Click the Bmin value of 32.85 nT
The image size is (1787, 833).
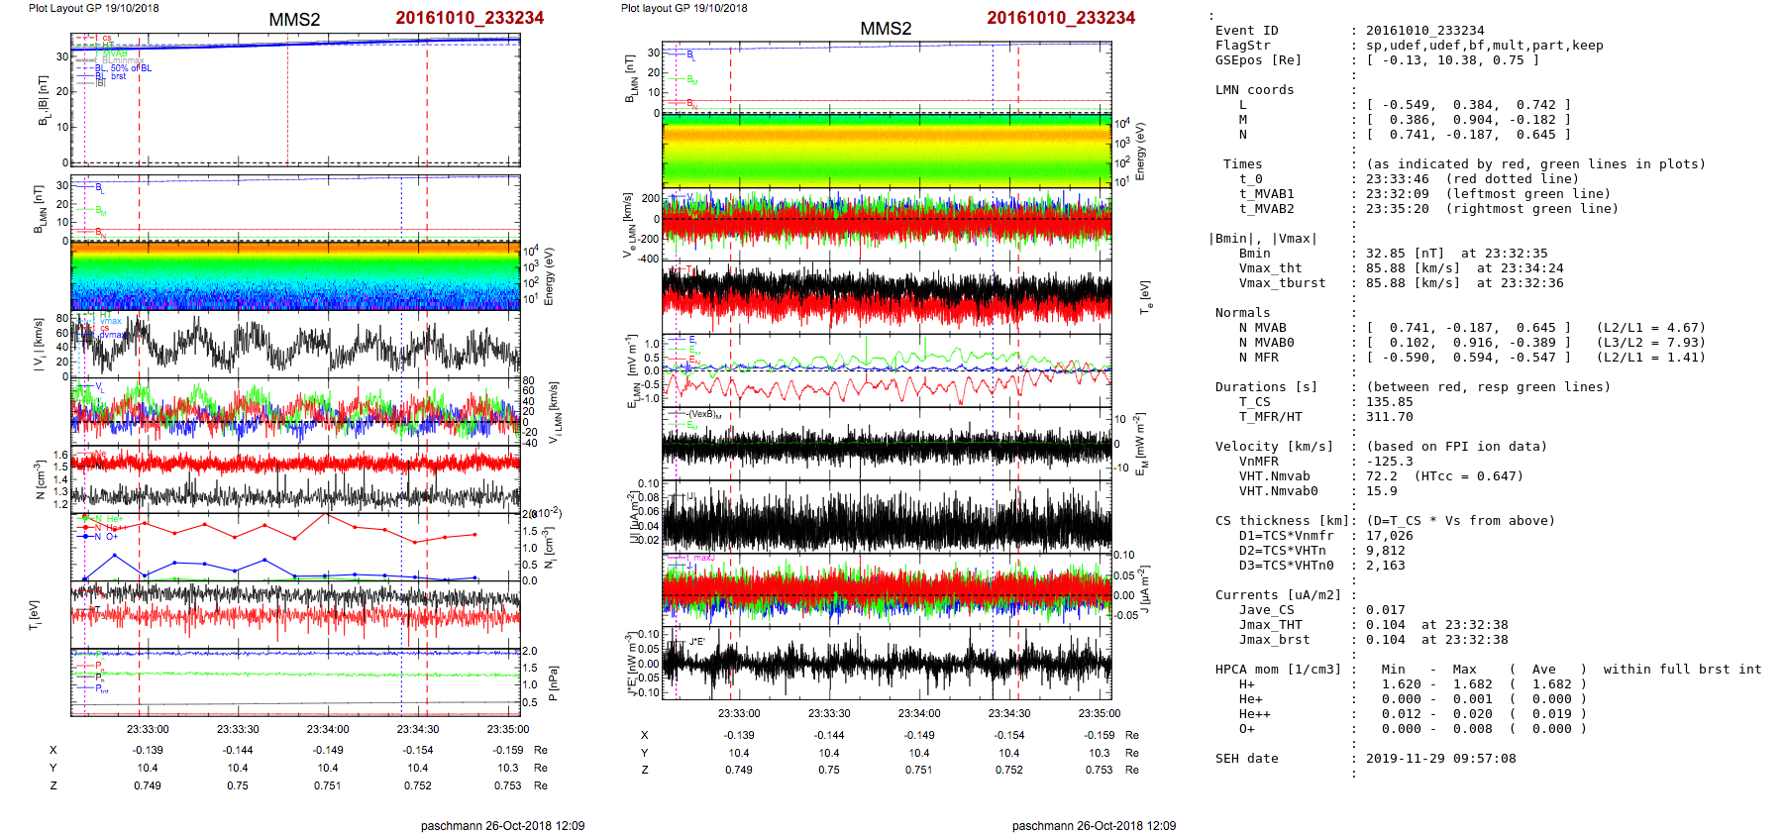tap(1387, 254)
